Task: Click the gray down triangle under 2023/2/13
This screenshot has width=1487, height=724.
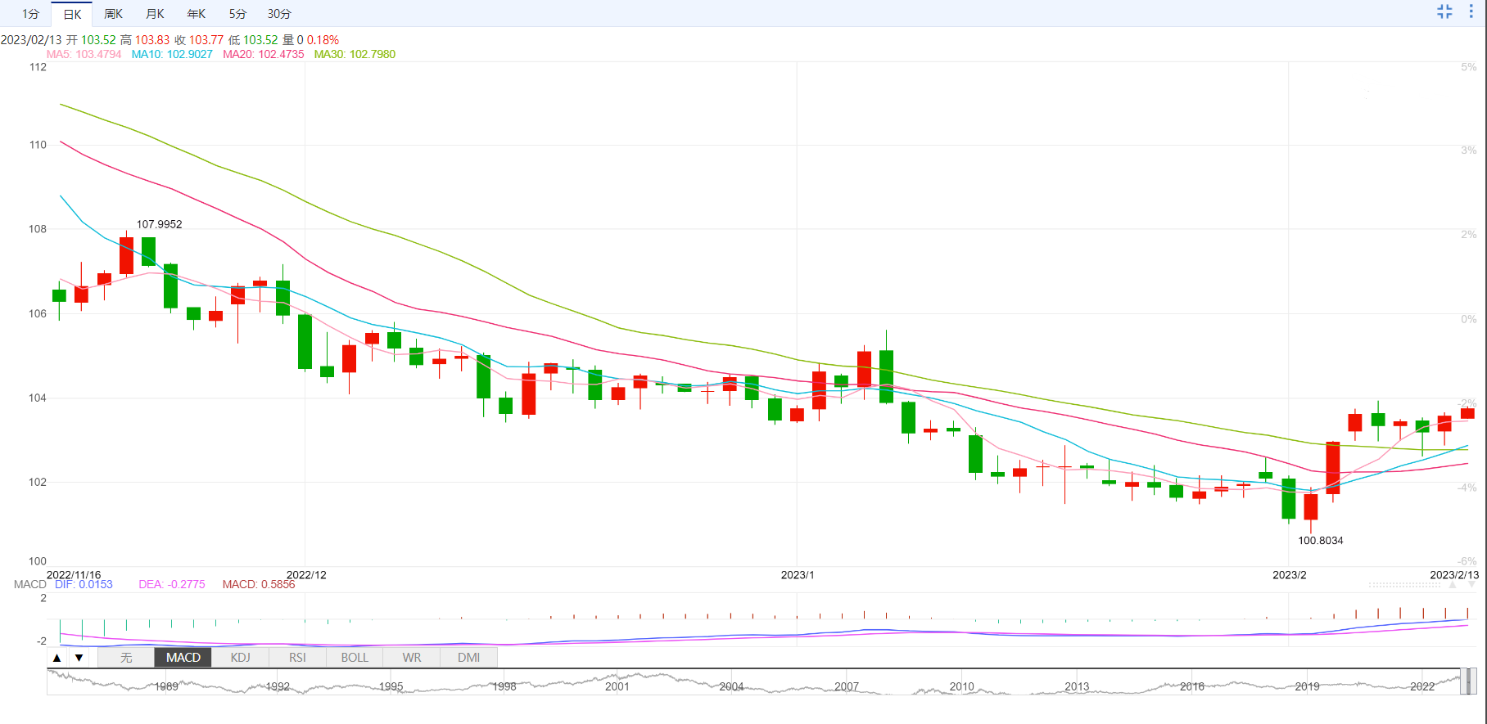Action: coord(1472,586)
